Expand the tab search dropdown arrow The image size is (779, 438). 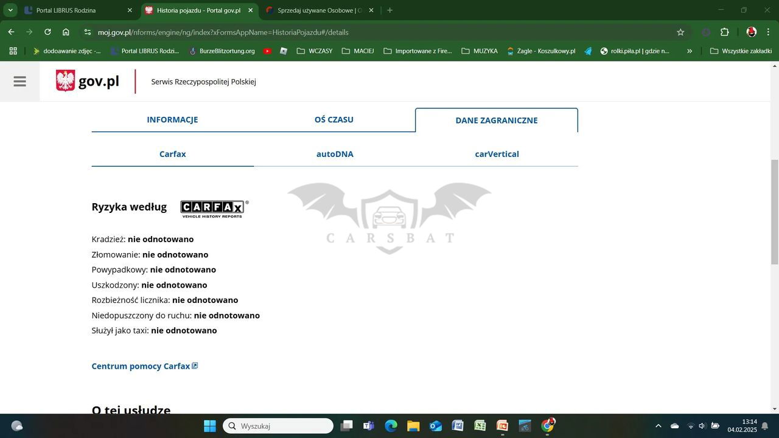(x=10, y=10)
